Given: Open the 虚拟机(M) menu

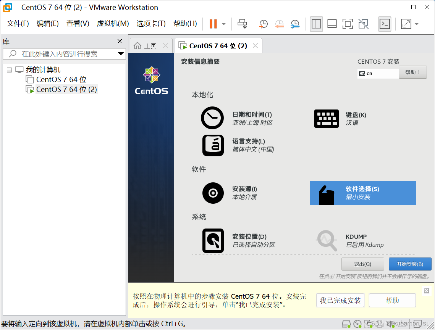Looking at the screenshot, I should click(113, 23).
